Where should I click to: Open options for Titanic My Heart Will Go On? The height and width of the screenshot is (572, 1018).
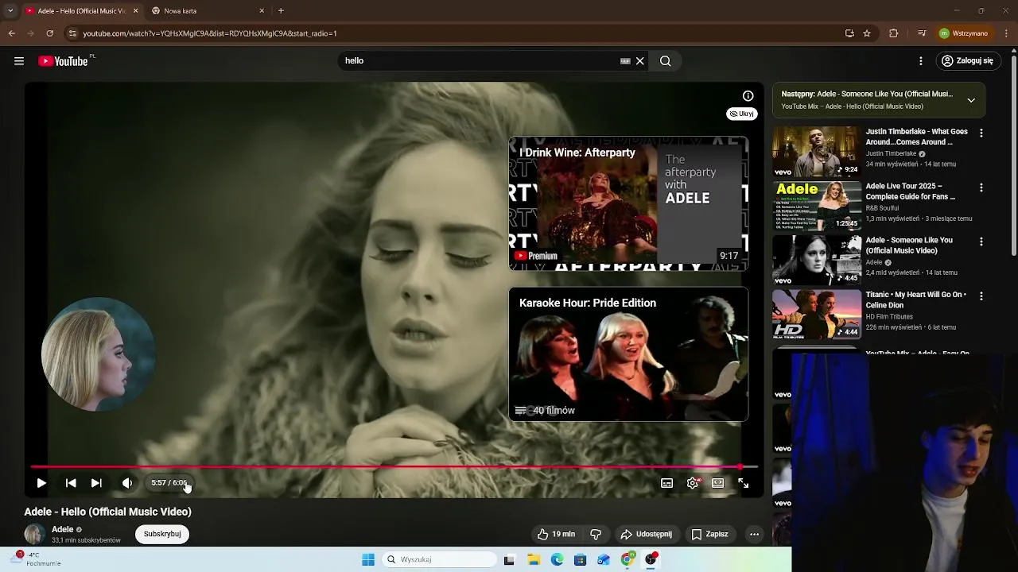point(981,296)
